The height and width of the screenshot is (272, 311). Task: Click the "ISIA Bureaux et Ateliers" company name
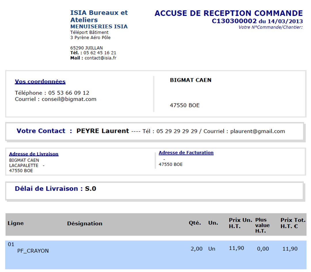click(99, 16)
